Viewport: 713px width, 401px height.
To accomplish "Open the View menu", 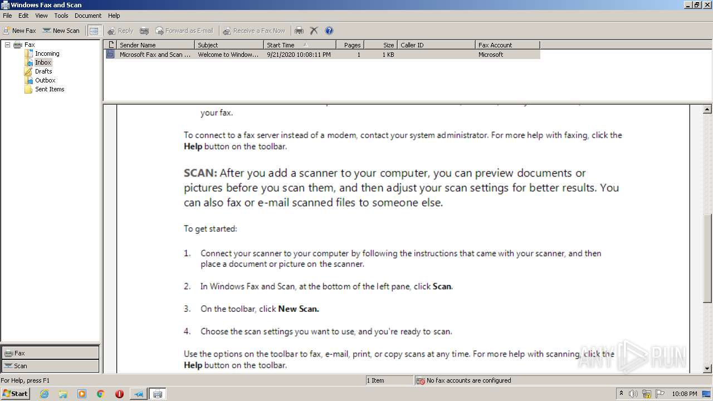I will pos(42,16).
